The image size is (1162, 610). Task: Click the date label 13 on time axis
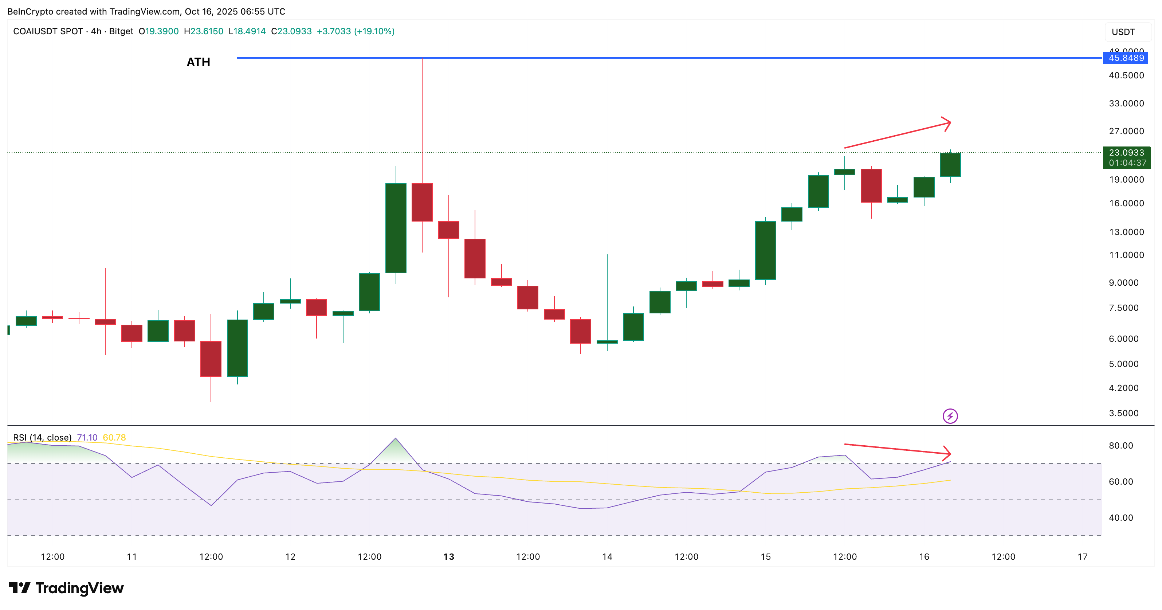[448, 556]
